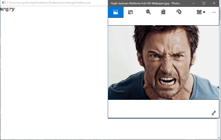221x140 pixels.
Task: Click the zoom magnifier icon
Action: coord(148,12)
